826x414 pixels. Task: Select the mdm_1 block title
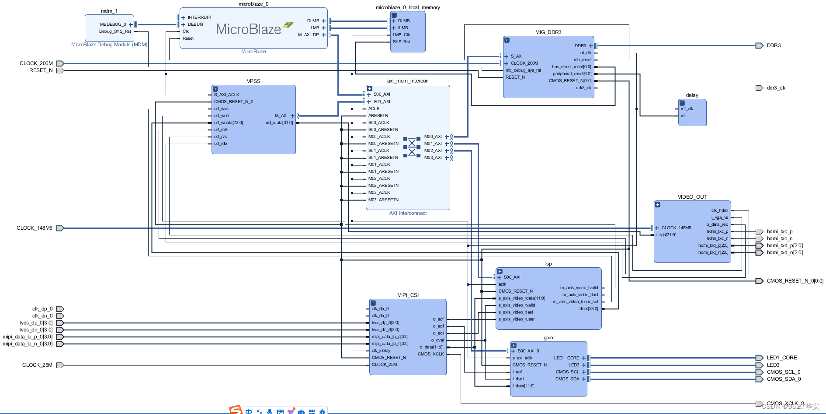click(x=109, y=11)
